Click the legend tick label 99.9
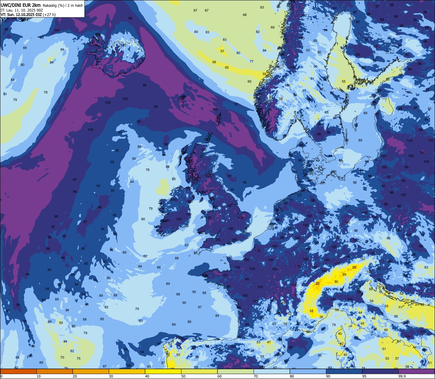 402,376
